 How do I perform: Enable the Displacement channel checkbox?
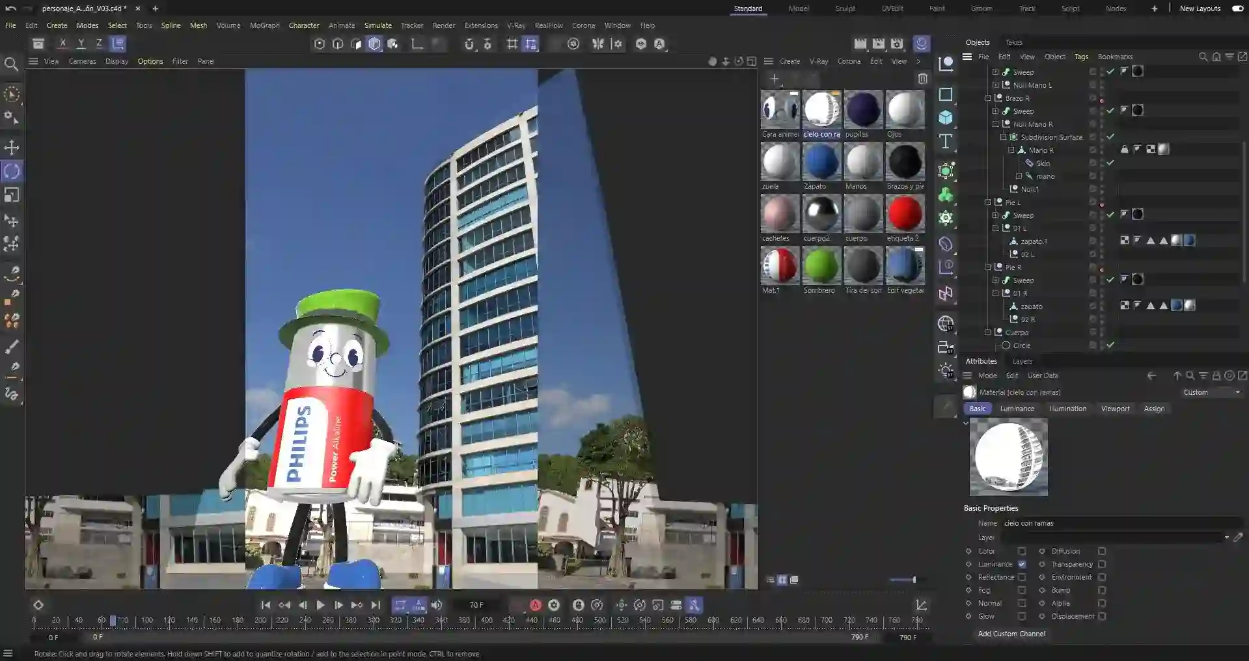click(1102, 616)
